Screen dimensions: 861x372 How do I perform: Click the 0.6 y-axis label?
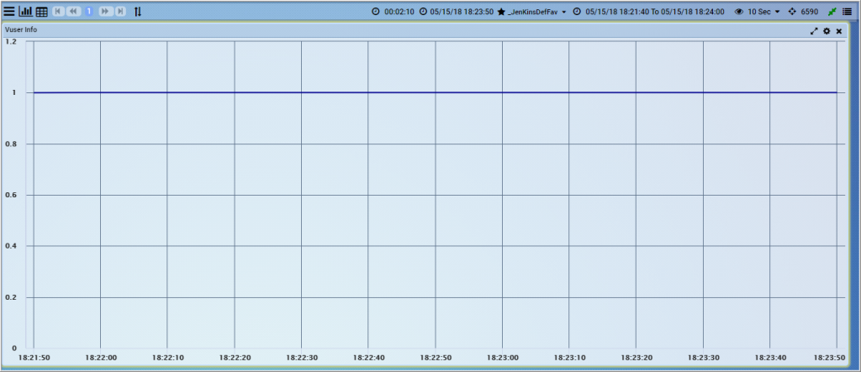coord(11,195)
